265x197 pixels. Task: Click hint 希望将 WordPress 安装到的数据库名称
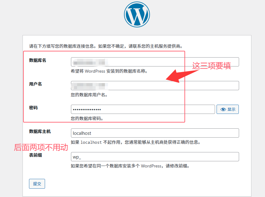[x=109, y=71]
